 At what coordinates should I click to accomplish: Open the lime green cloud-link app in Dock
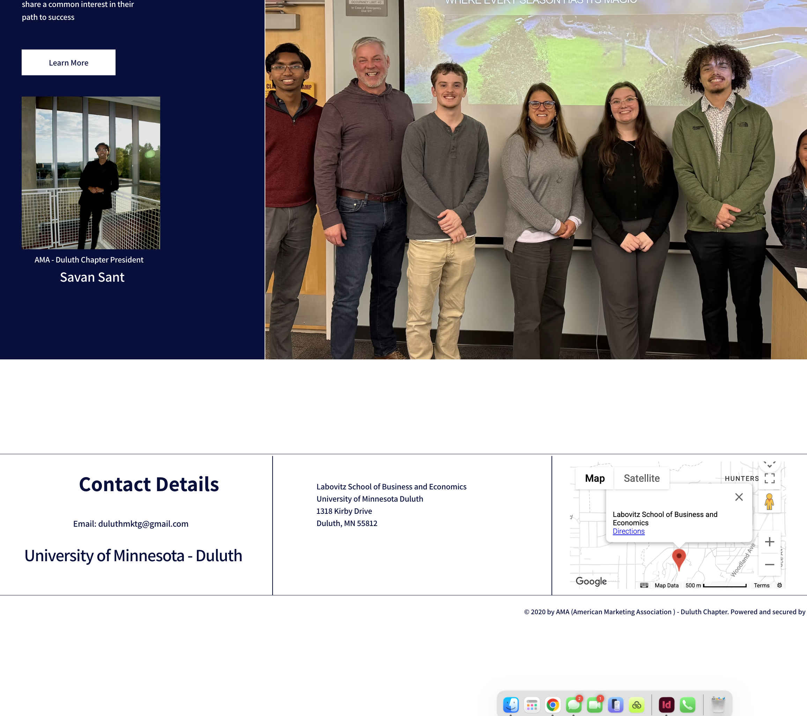point(636,704)
